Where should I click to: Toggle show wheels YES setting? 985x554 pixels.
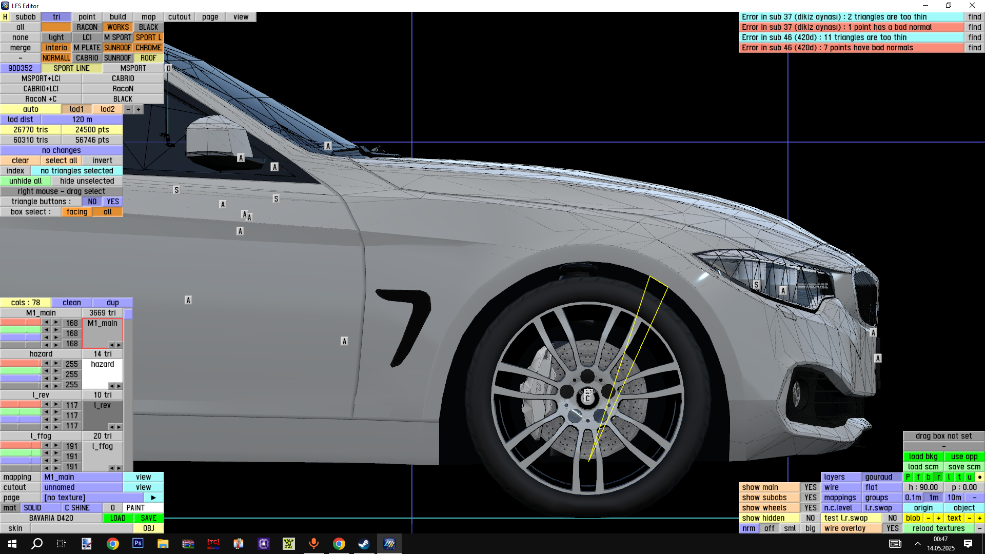[x=810, y=508]
